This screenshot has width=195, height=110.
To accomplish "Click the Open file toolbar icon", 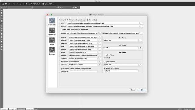I will coord(6,4).
